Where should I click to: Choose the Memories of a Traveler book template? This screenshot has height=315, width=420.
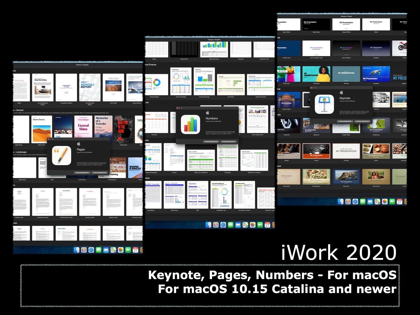(103, 129)
